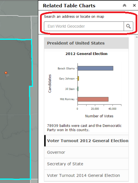Click the 'Mitt Romney' axis label
The height and width of the screenshot is (183, 138).
click(67, 99)
